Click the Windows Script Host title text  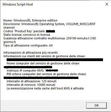18,4
